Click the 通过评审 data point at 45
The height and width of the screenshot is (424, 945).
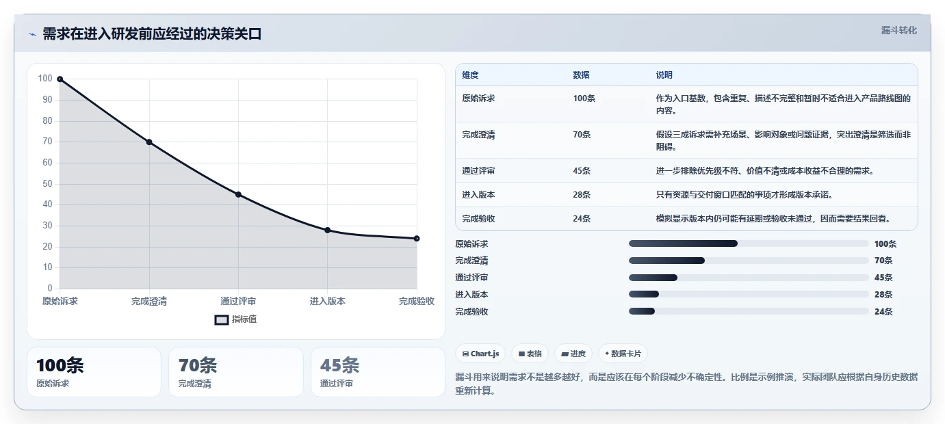coord(238,194)
